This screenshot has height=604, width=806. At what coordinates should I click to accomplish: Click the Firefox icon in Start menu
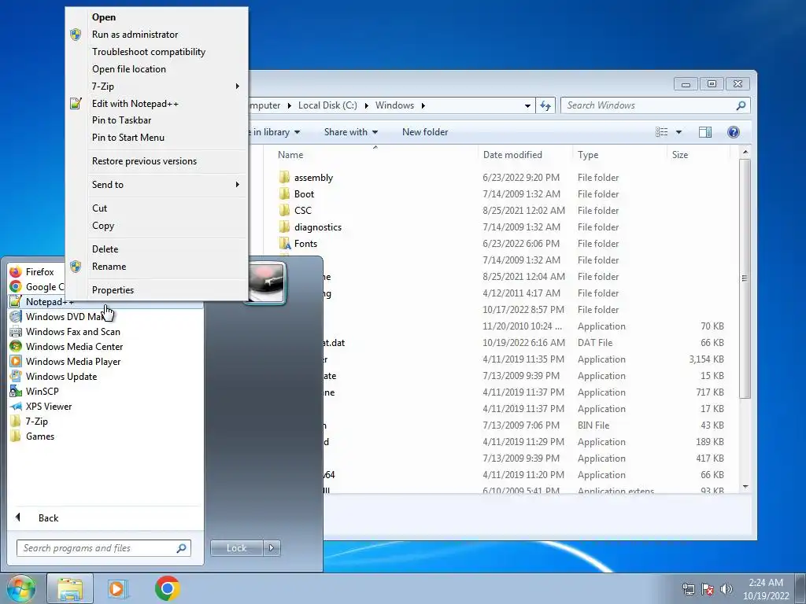click(16, 271)
